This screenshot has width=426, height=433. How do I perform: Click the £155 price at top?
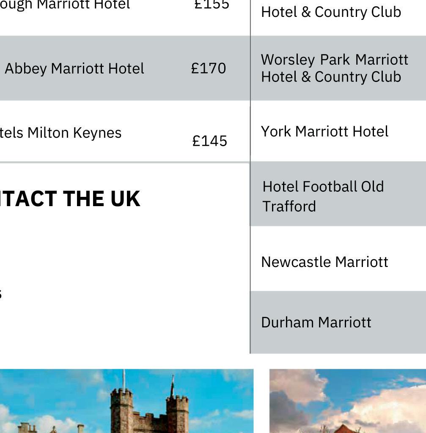(212, 4)
